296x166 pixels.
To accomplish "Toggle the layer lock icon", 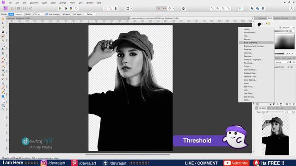I will [x=288, y=67].
